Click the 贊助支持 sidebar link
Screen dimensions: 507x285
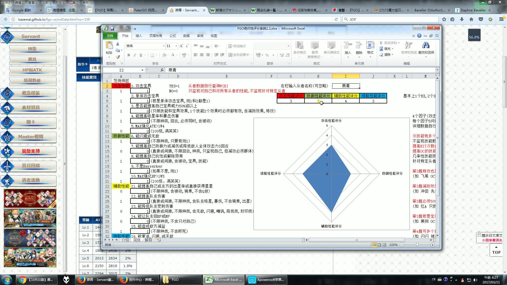point(31,151)
